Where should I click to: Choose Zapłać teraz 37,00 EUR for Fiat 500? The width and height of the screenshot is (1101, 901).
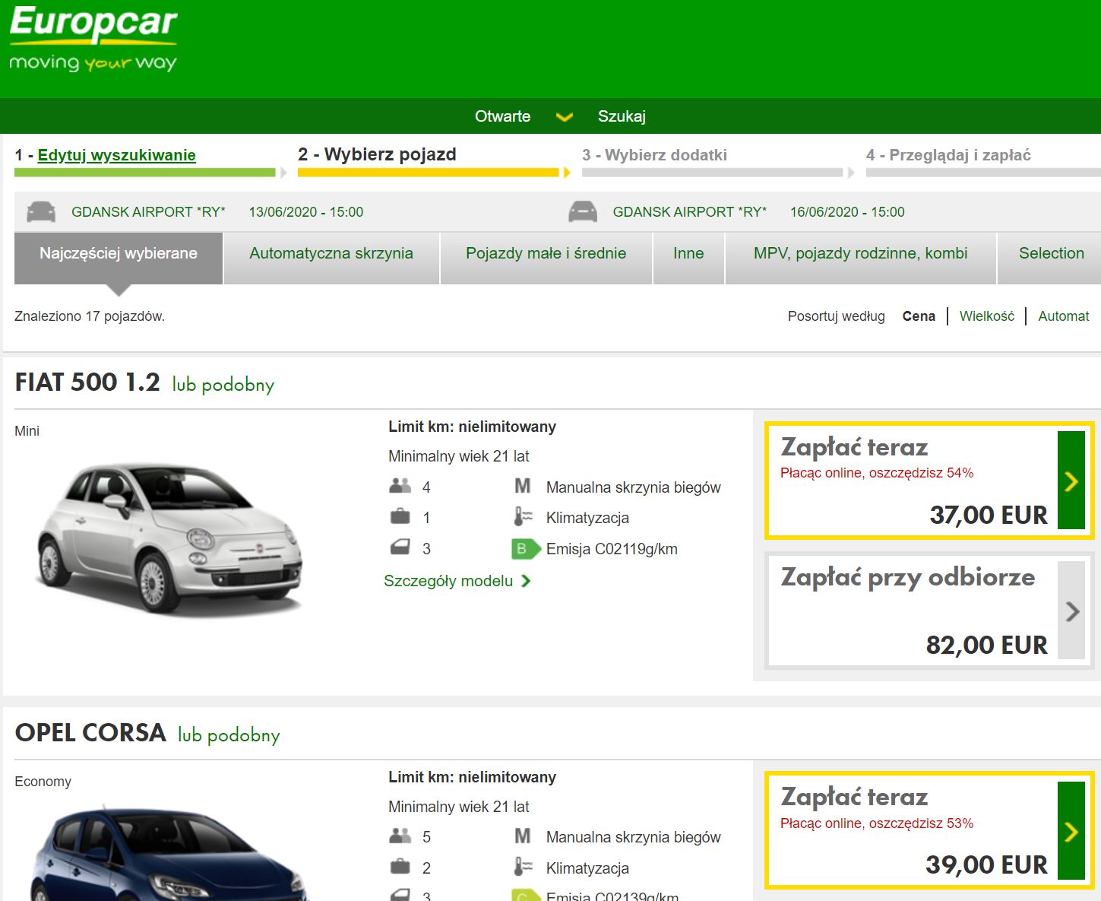pos(929,481)
